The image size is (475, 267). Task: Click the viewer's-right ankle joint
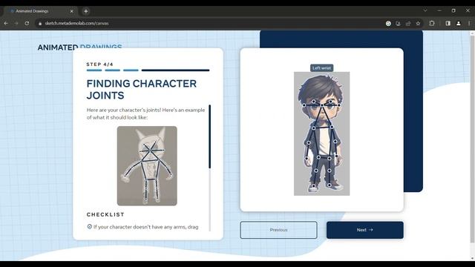click(x=330, y=185)
